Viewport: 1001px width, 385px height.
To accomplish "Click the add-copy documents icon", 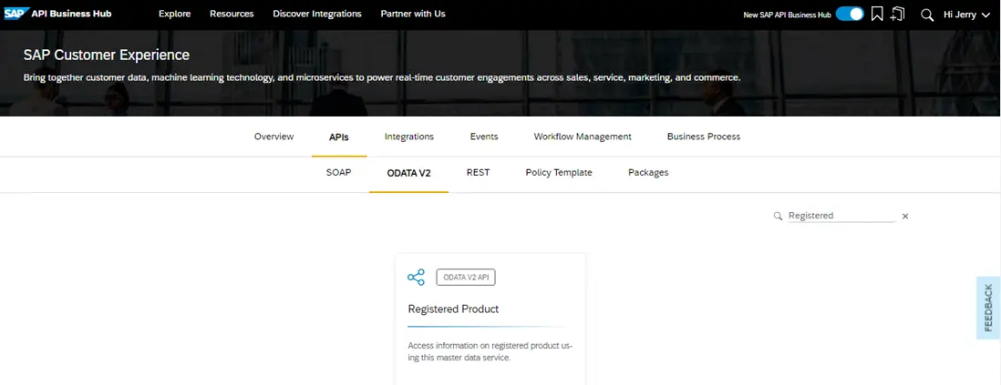I will [898, 15].
